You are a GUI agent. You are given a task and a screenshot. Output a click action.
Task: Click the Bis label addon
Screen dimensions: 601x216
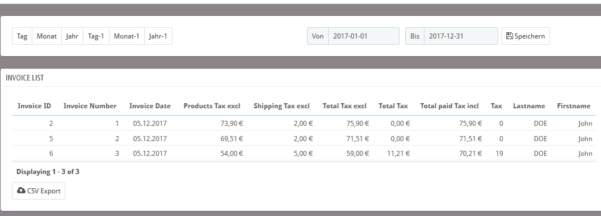415,36
